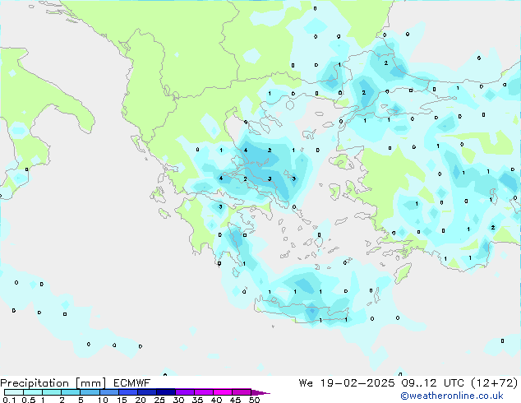This screenshot has width=521, height=403.
Task: Select the 2–5 mm legend color swatch
Action: click(71, 392)
